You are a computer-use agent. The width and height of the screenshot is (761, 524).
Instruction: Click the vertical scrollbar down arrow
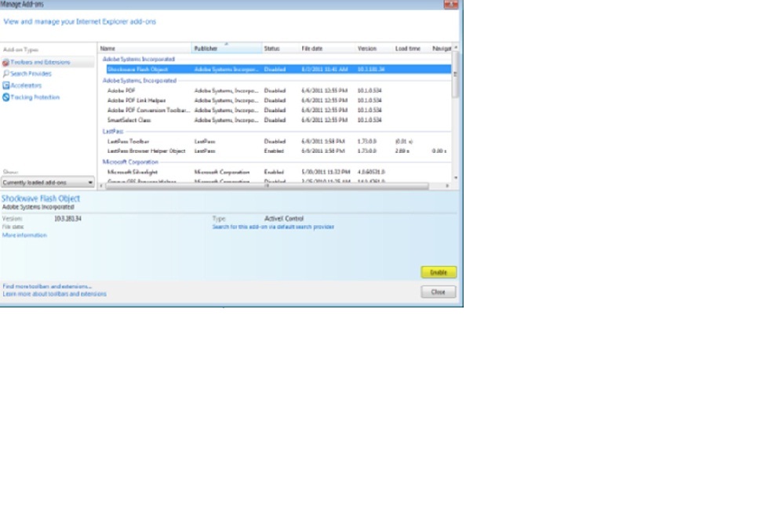(x=455, y=178)
